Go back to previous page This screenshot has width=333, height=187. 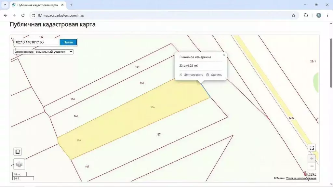click(x=5, y=15)
